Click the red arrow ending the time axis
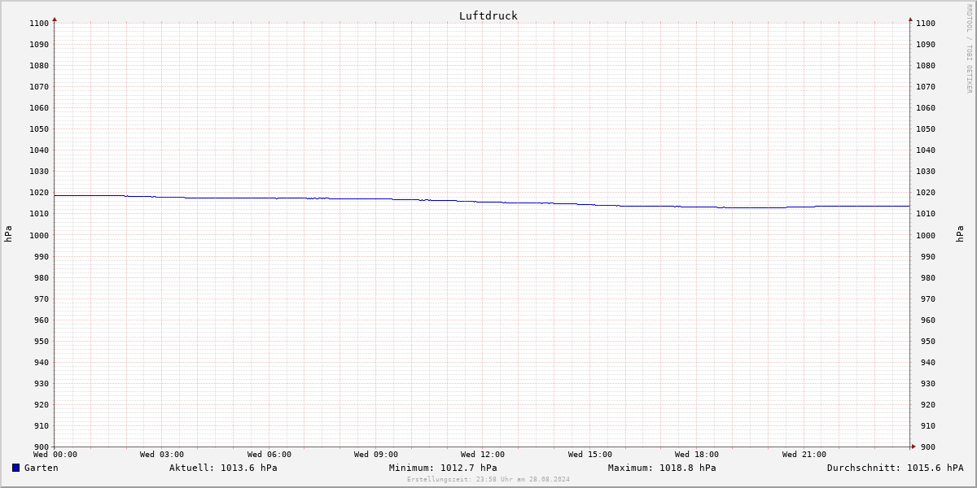The width and height of the screenshot is (977, 488). click(913, 446)
